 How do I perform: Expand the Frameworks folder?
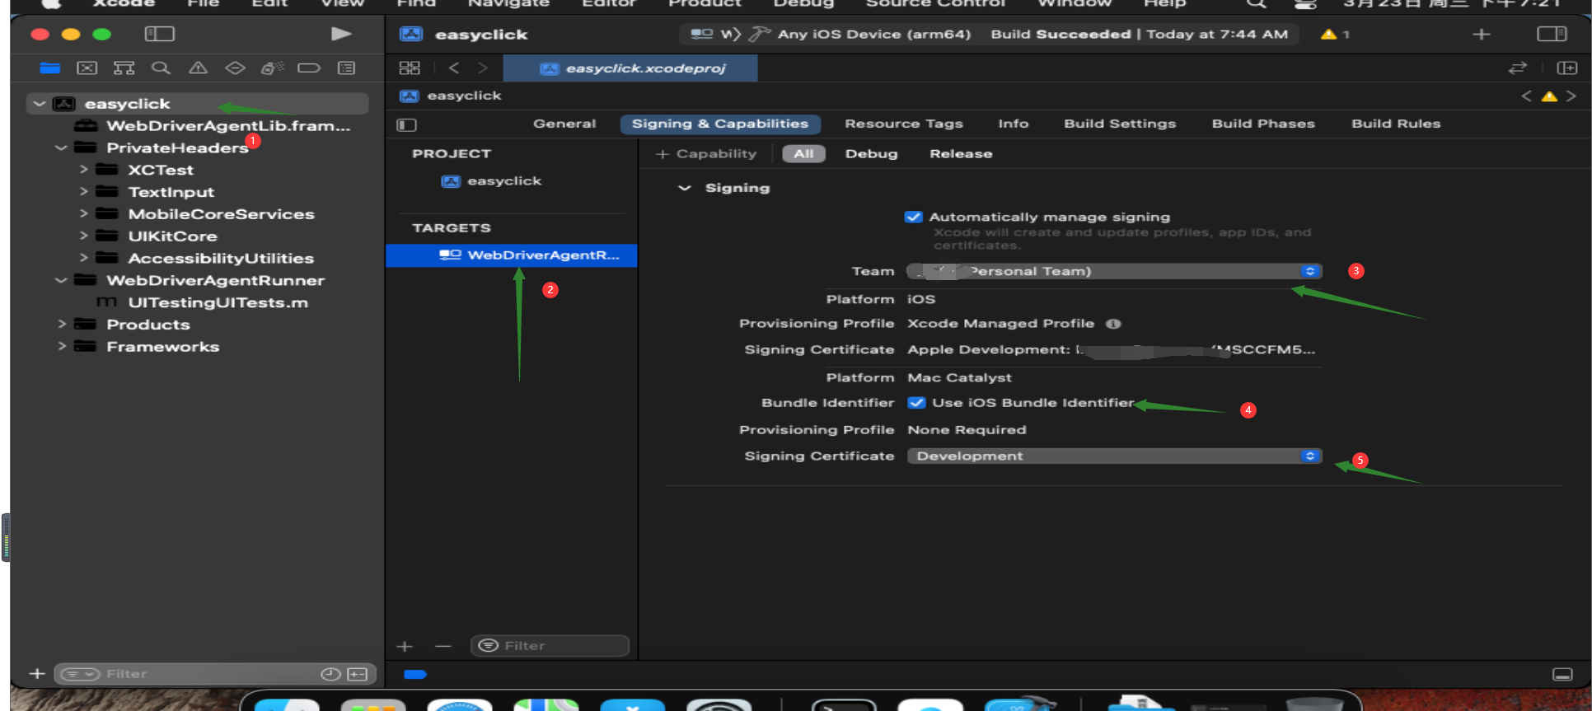(62, 347)
